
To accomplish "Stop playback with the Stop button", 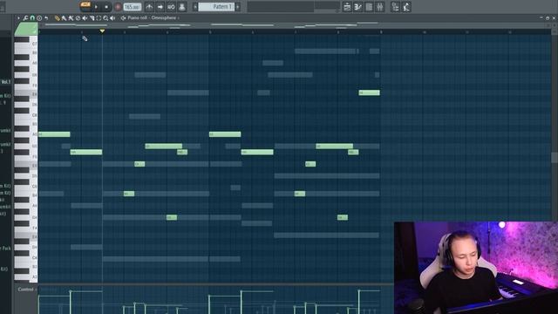I will click(106, 7).
